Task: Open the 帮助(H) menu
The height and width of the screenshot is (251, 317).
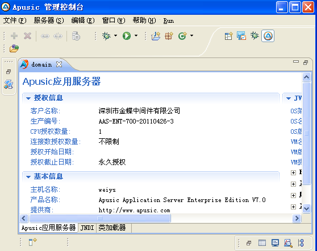Action: (x=144, y=20)
